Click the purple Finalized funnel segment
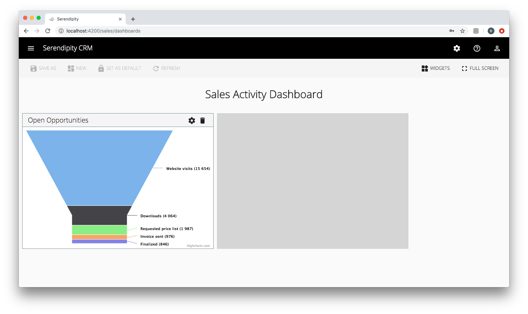This screenshot has height=314, width=528. [99, 241]
